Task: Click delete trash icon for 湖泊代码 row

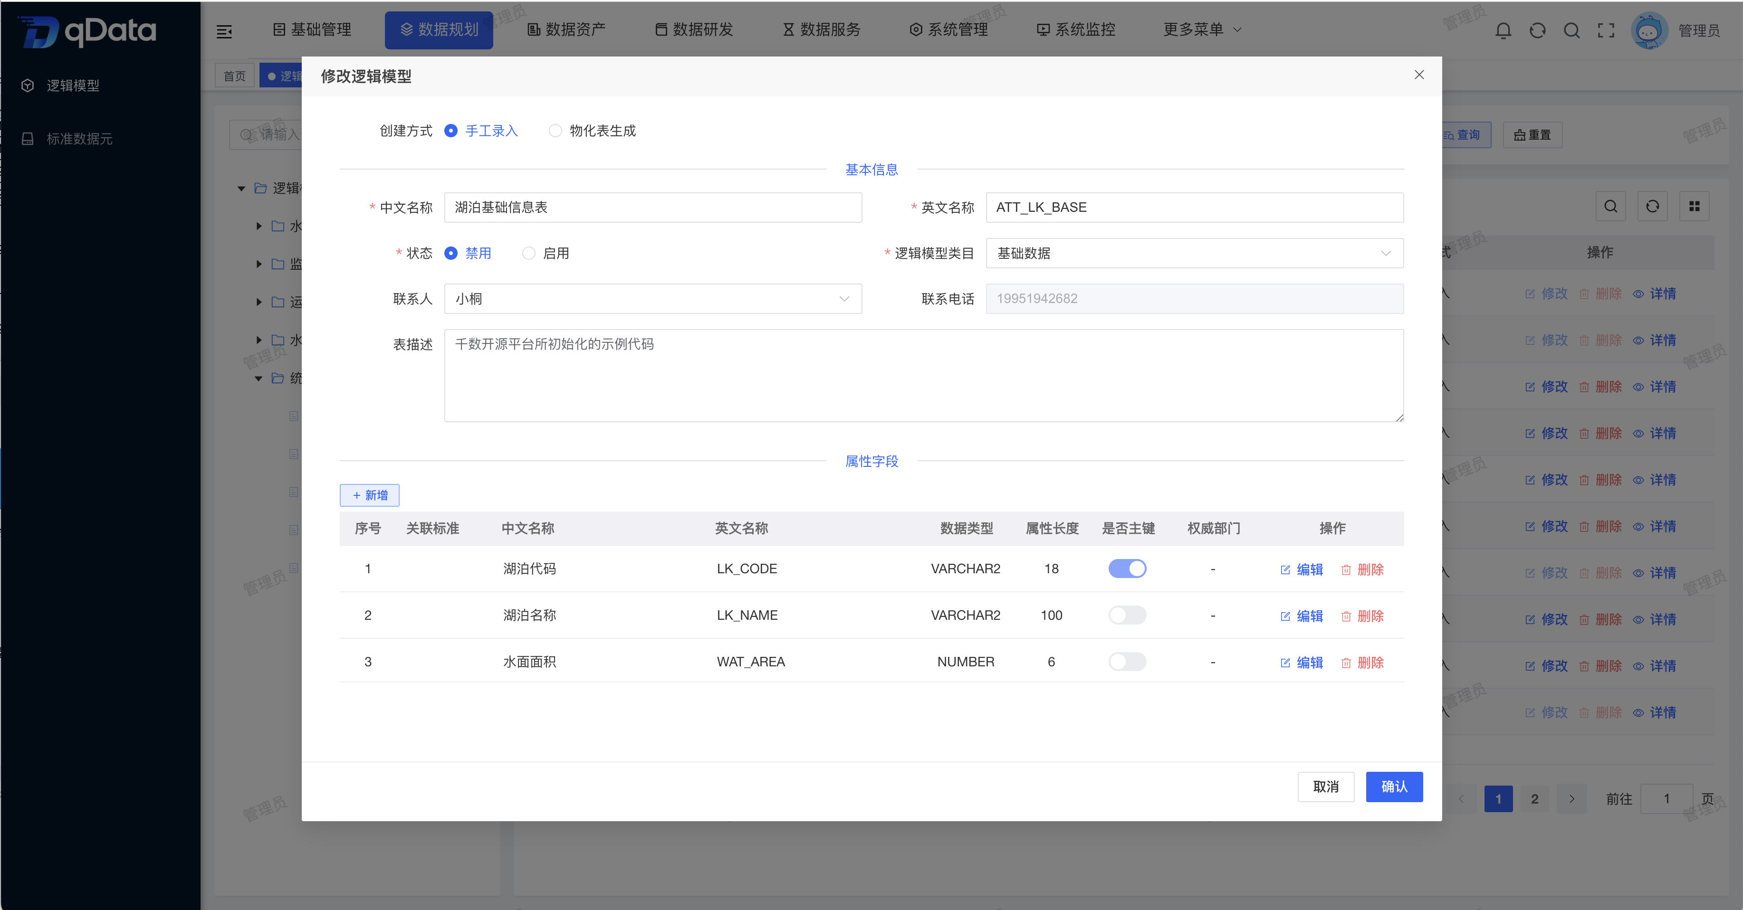Action: pyautogui.click(x=1346, y=569)
